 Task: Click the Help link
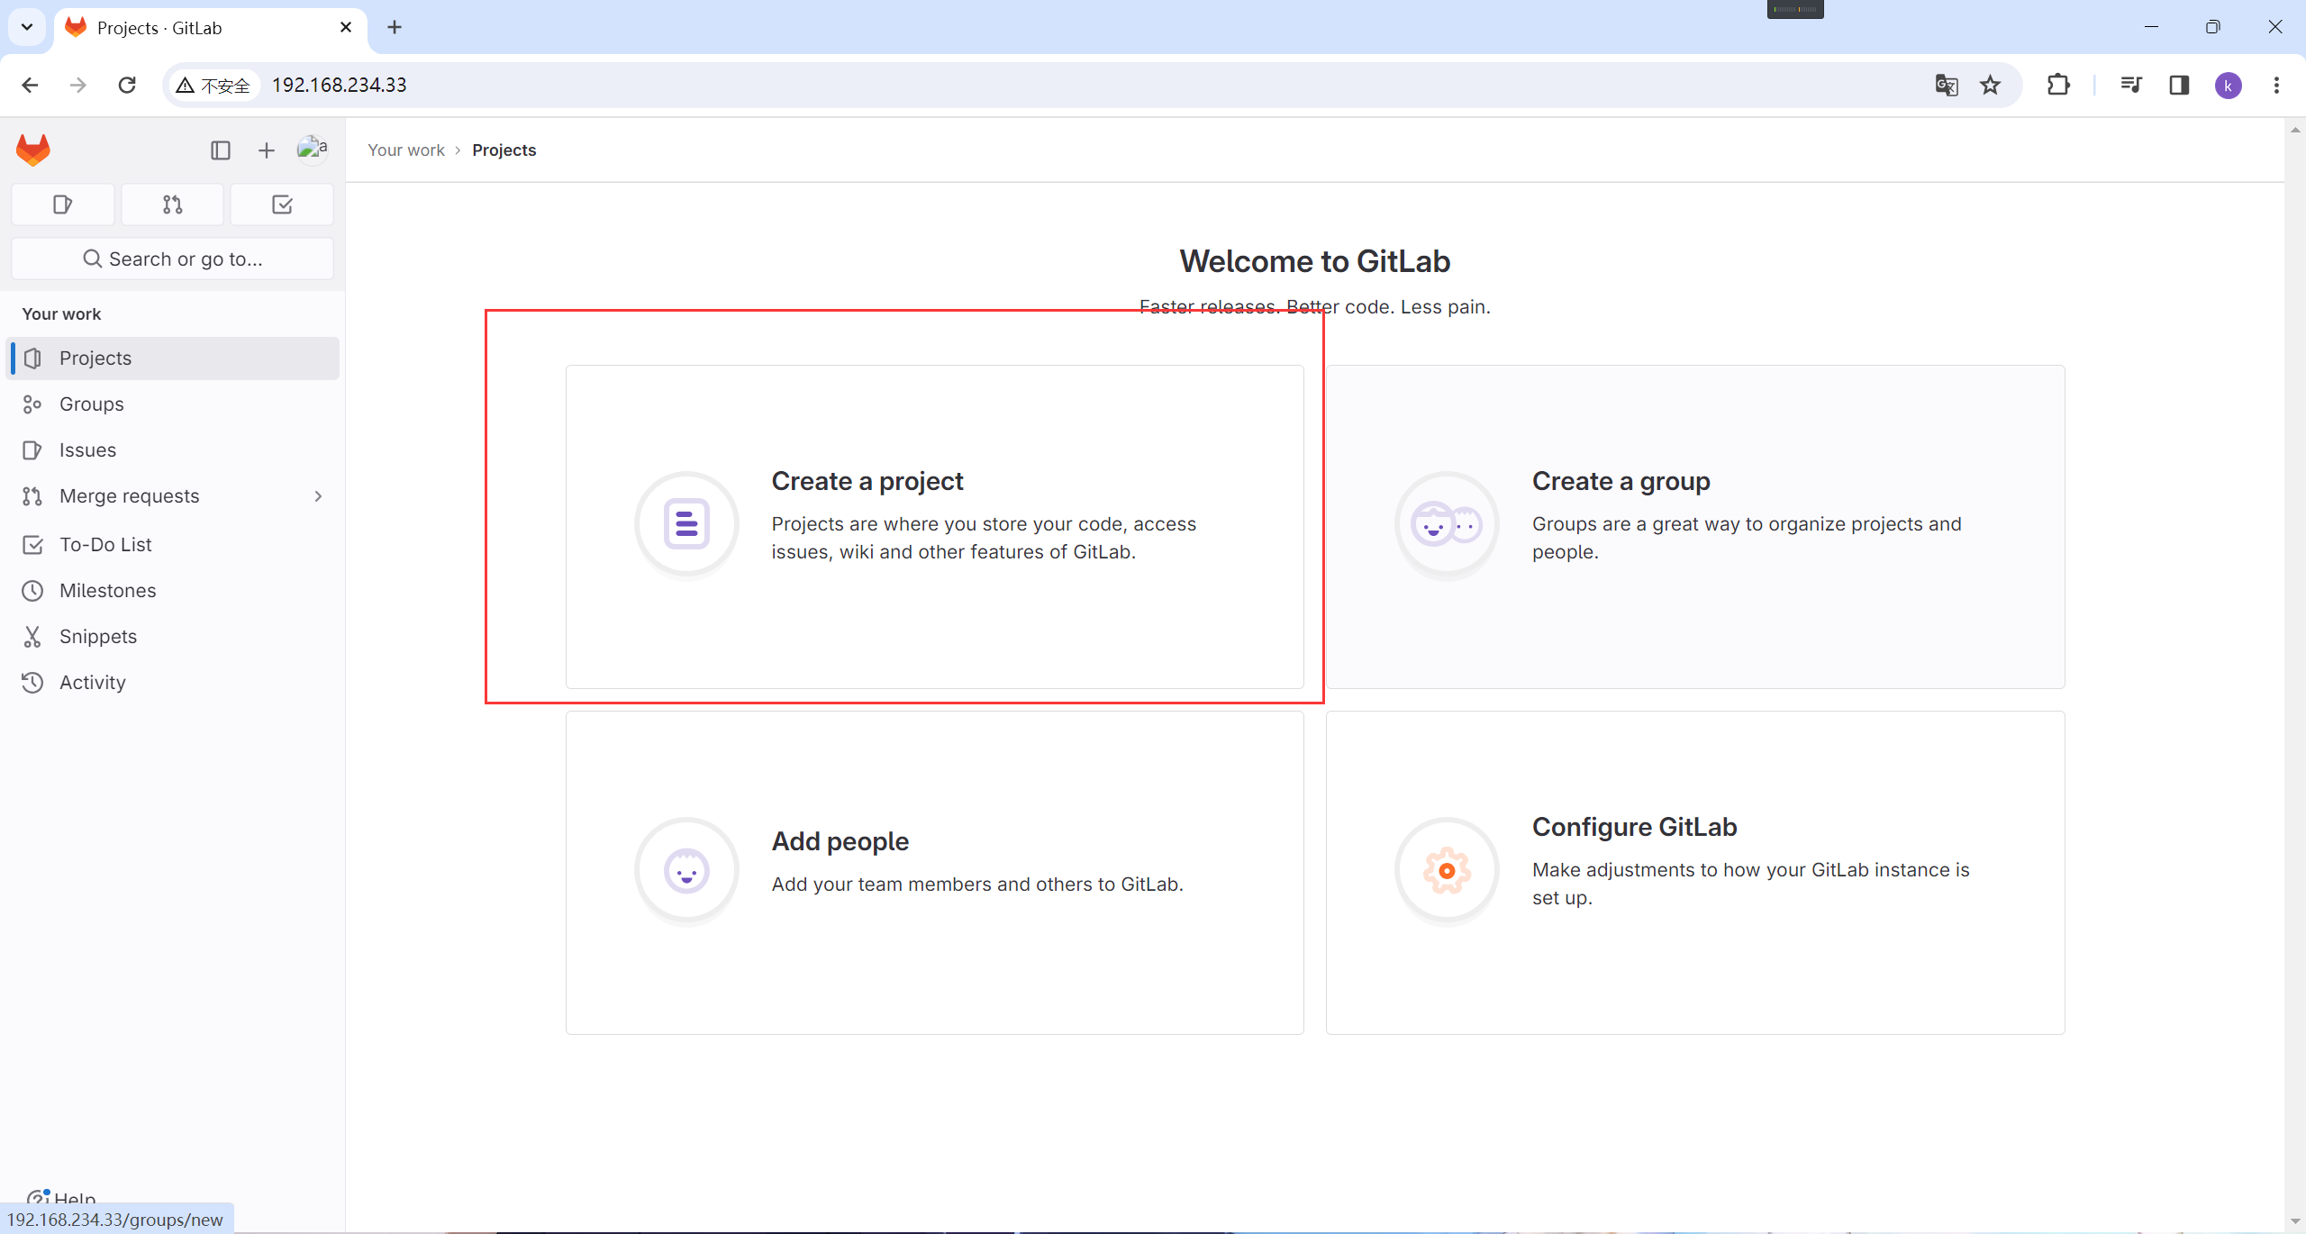(x=61, y=1198)
